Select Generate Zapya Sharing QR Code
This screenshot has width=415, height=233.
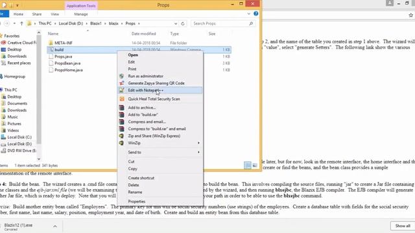[156, 83]
